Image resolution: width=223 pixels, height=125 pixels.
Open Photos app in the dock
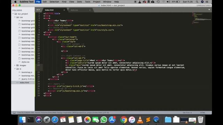click(x=87, y=120)
